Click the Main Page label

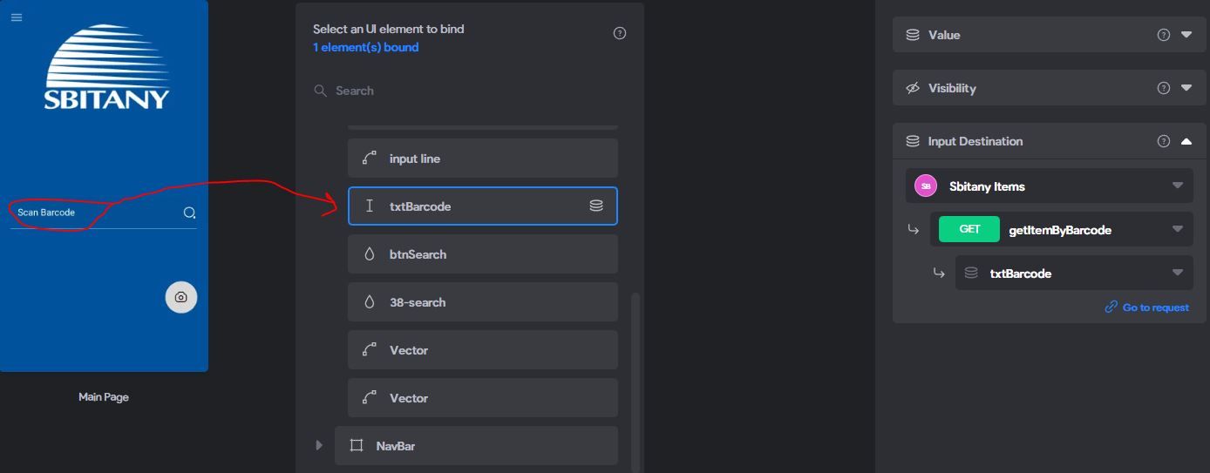104,397
